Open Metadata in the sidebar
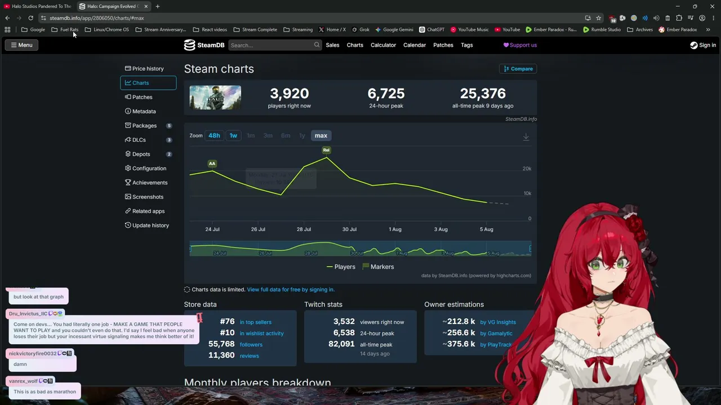721x405 pixels. [148, 111]
